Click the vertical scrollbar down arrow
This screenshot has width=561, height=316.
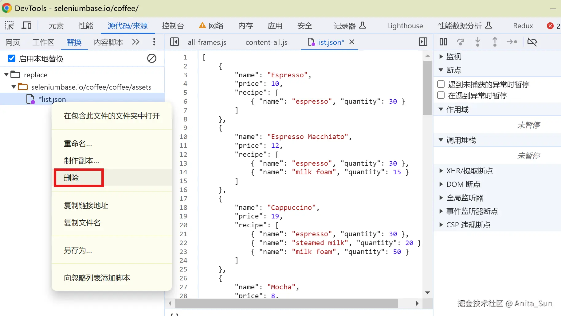click(428, 293)
